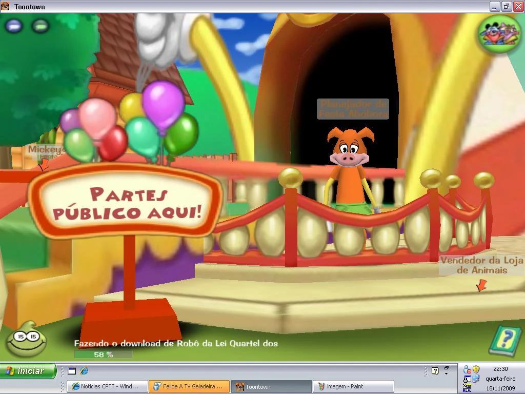The height and width of the screenshot is (394, 525).
Task: Click the date 18/11/2009 in tray
Action: (x=500, y=388)
